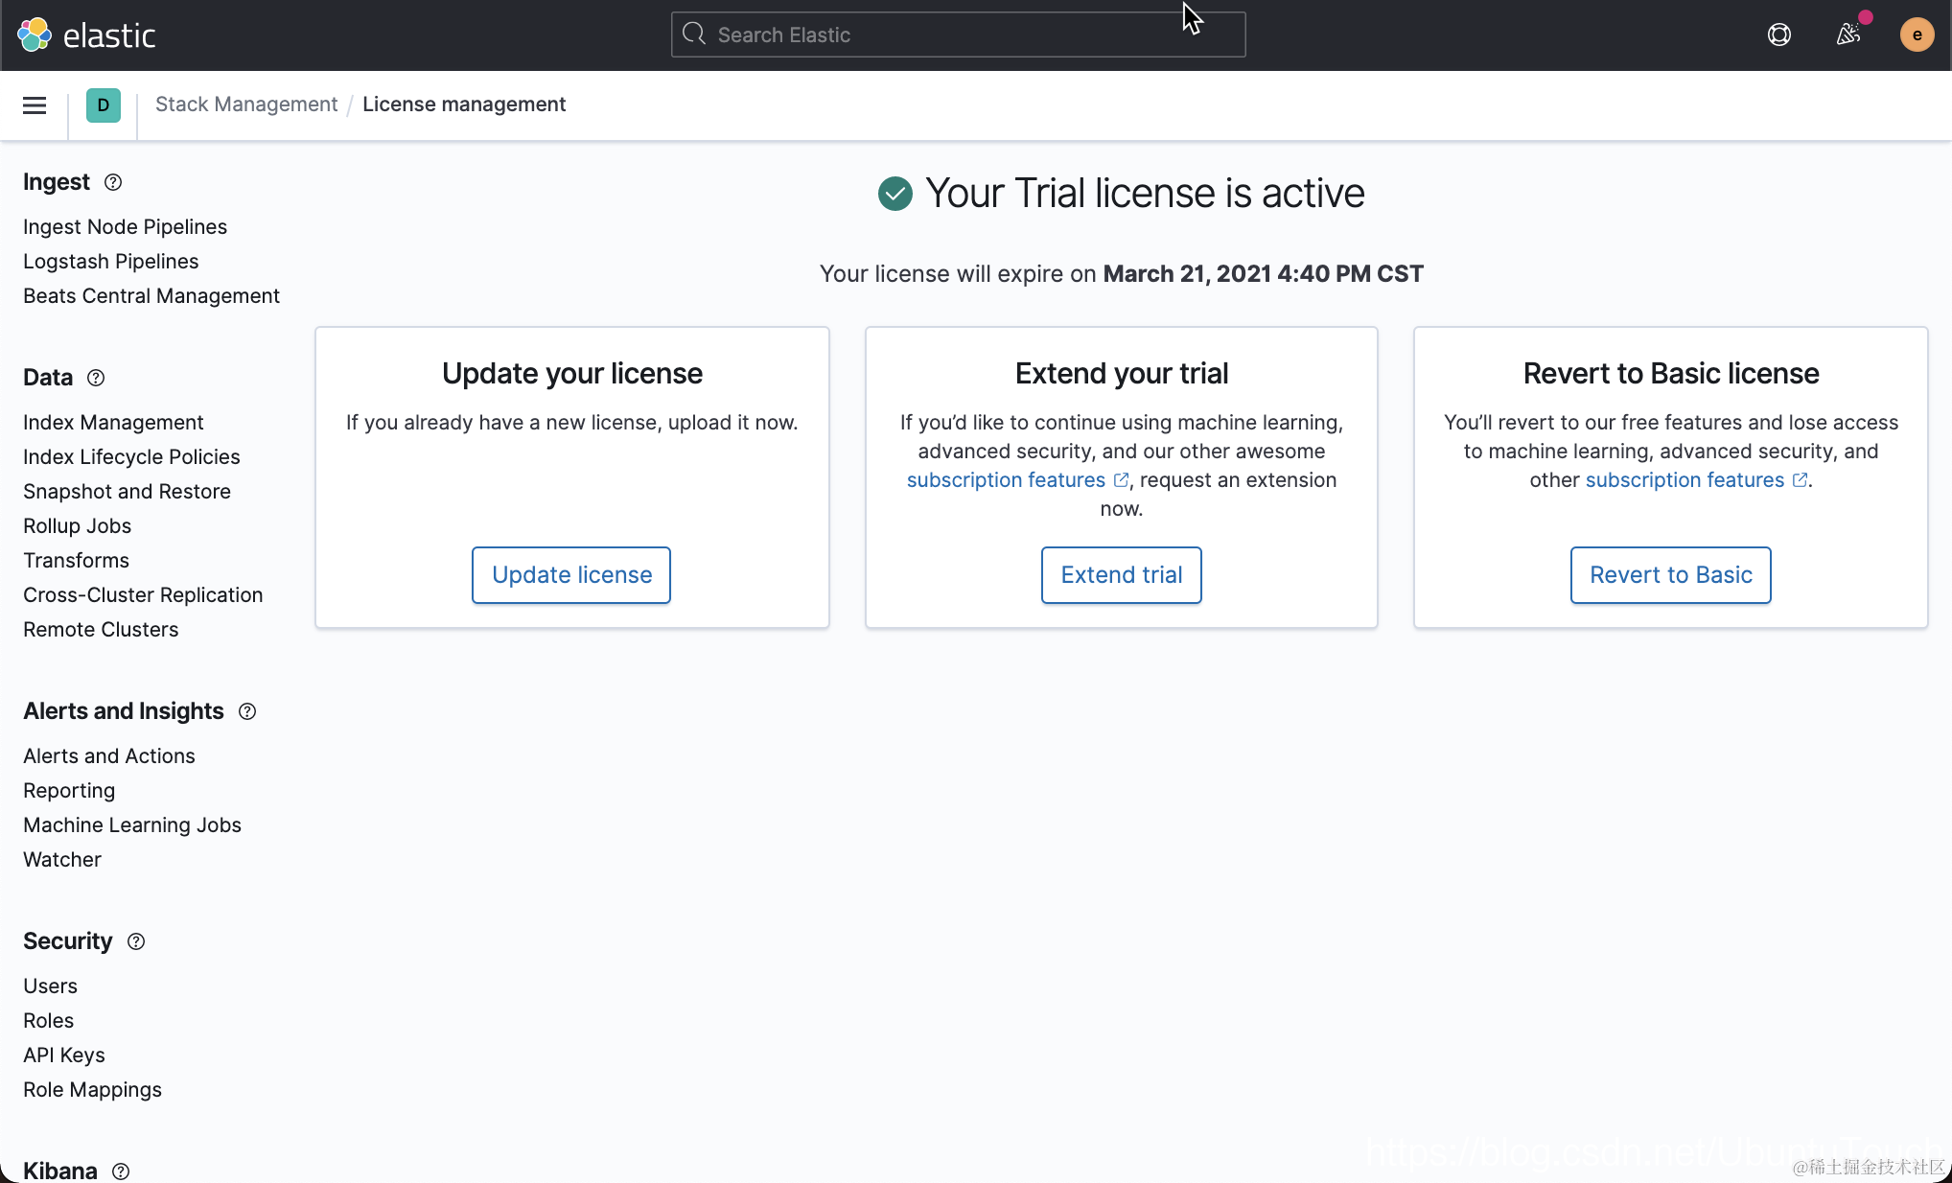Viewport: 1952px width, 1183px height.
Task: Click help icon next to Data
Action: tap(96, 378)
